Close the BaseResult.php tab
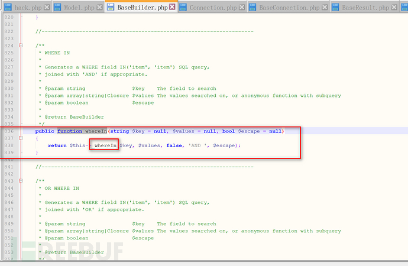The height and width of the screenshot is (266, 408). pyautogui.click(x=394, y=7)
